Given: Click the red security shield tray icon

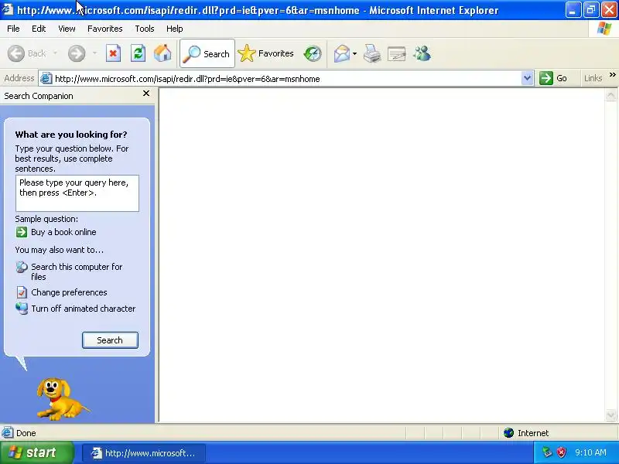Looking at the screenshot, I should pyautogui.click(x=561, y=452).
